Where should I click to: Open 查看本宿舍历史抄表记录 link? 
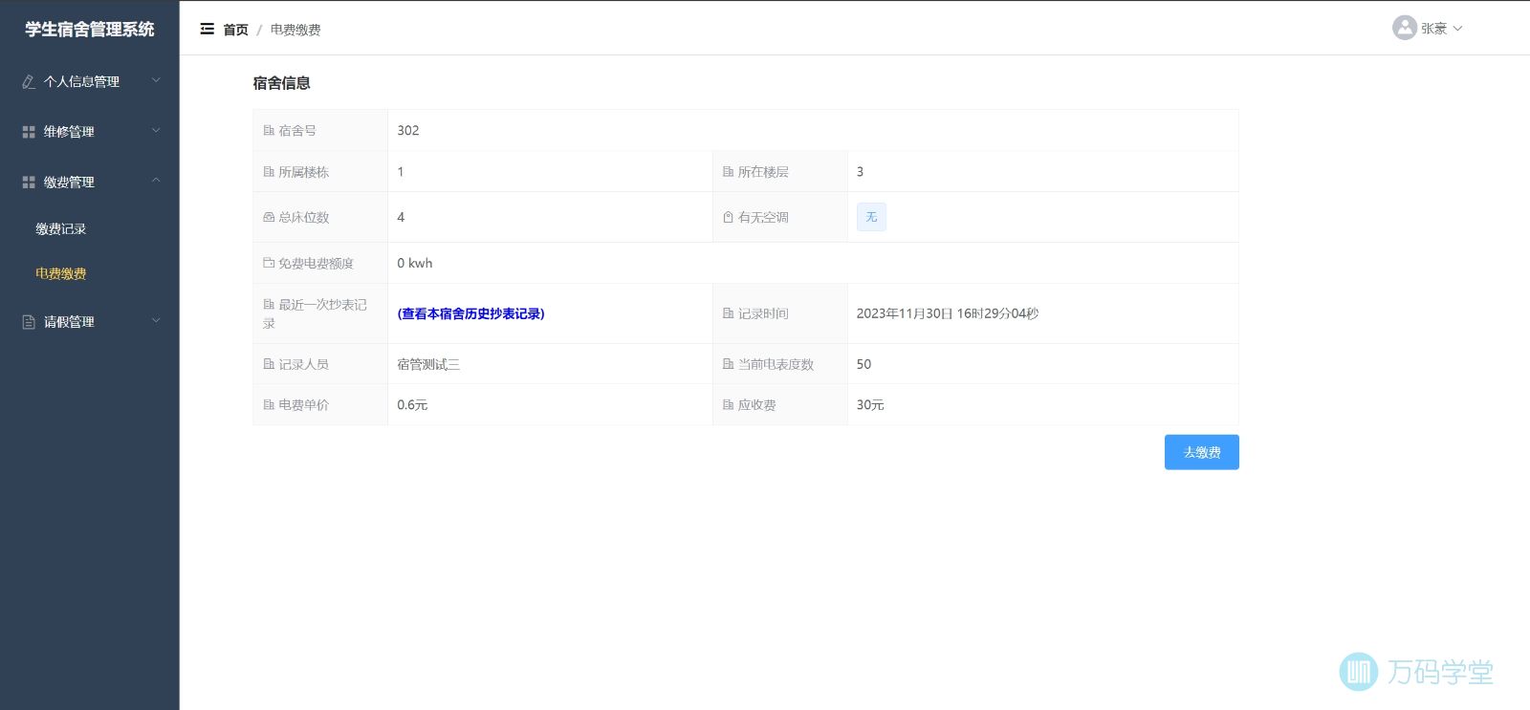tap(470, 313)
